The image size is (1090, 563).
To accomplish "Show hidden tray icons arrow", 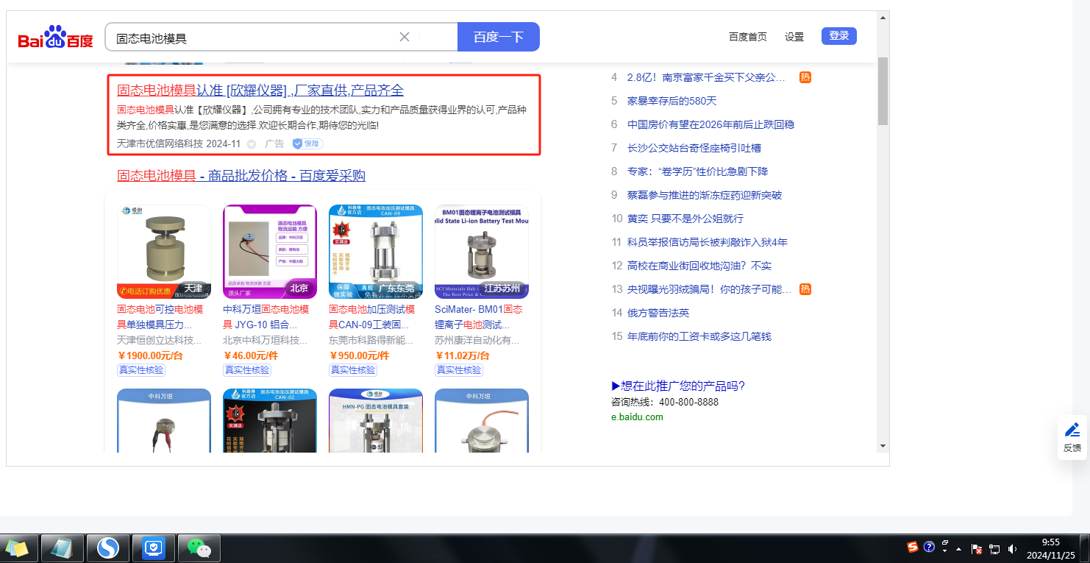I will click(x=958, y=549).
